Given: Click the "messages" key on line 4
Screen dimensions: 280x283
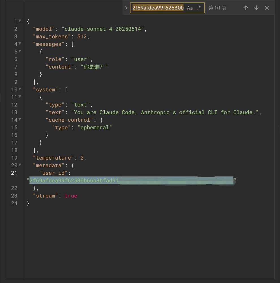Looking at the screenshot, I should pos(49,44).
